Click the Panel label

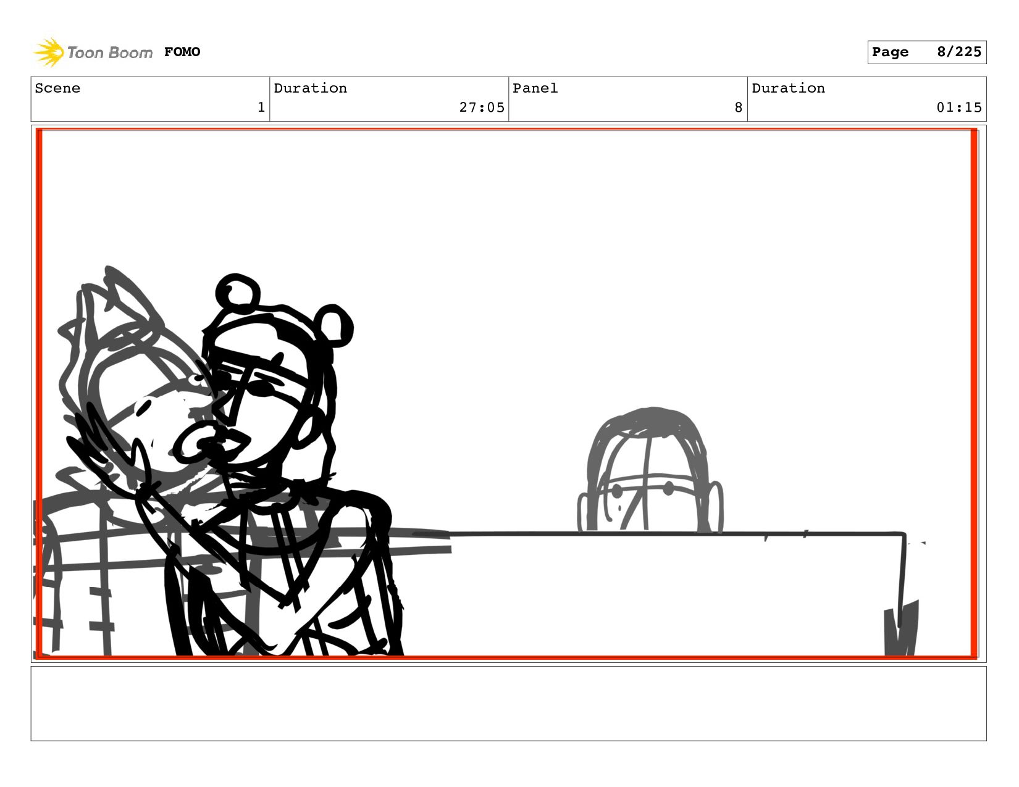click(535, 88)
